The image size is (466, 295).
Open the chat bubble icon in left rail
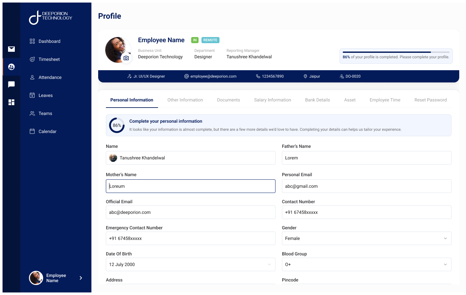(11, 84)
